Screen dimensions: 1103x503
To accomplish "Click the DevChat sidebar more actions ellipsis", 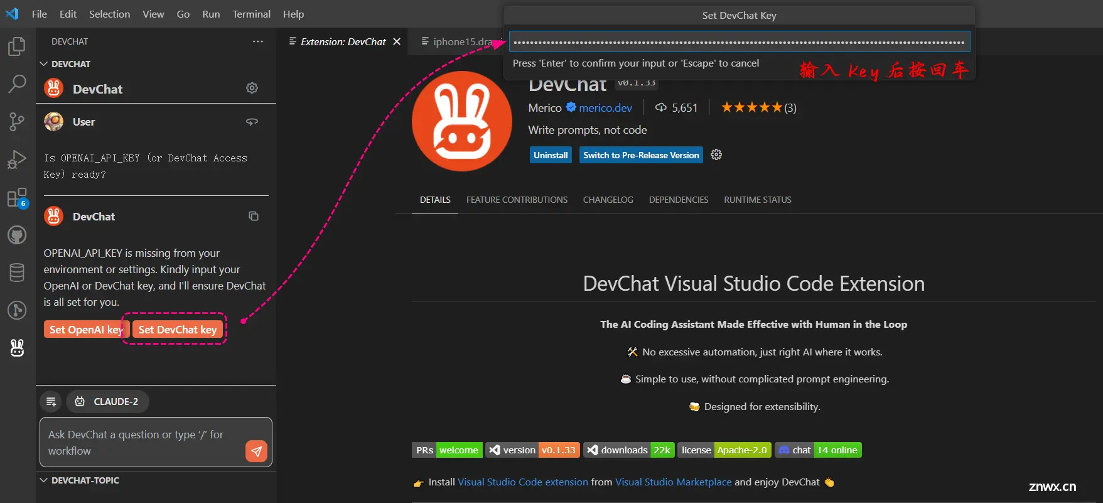I will click(258, 41).
